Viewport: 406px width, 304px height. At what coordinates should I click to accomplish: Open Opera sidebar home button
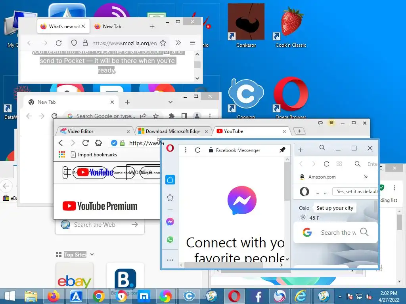[170, 180]
